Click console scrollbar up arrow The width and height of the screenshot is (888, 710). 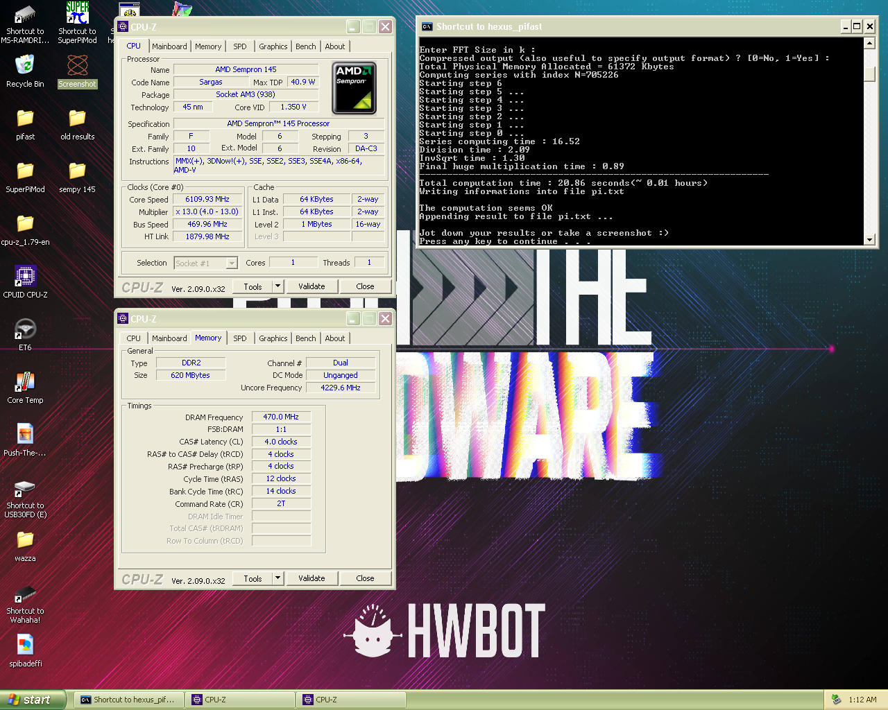click(x=869, y=43)
